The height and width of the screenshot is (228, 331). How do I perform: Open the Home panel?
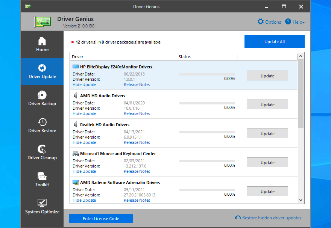click(x=42, y=44)
